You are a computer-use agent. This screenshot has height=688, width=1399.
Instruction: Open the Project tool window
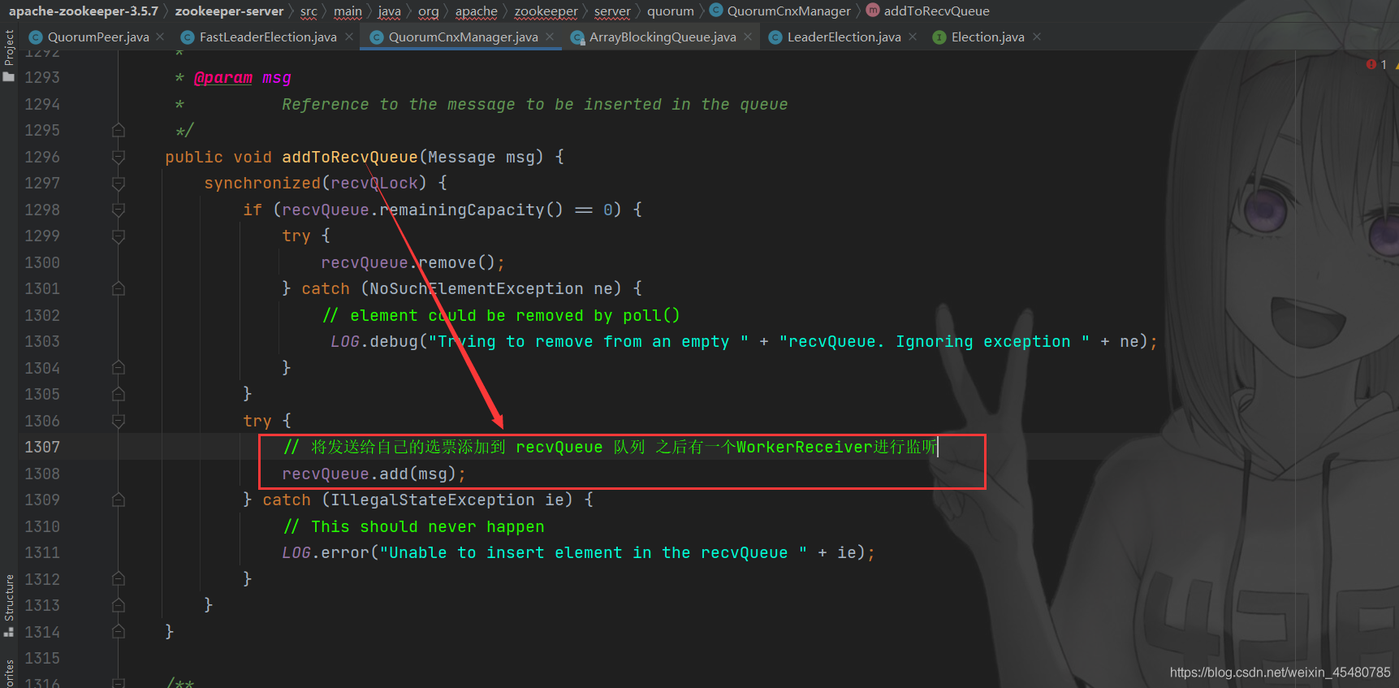[x=9, y=55]
